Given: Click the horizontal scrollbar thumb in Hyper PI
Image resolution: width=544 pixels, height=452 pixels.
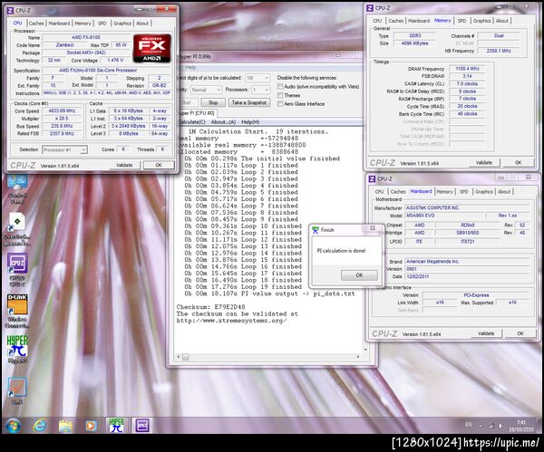Looking at the screenshot, I should (186, 357).
